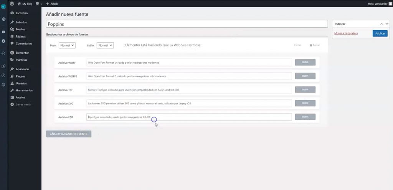Go to Escritorio dashboard

tap(21, 13)
